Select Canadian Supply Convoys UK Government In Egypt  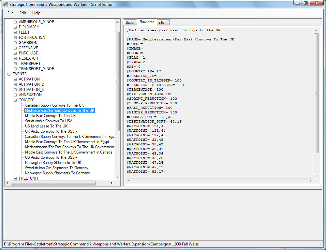pos(69,137)
